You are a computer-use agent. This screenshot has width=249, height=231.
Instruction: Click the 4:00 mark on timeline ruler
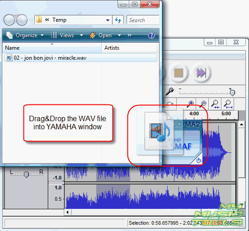[x=194, y=113]
